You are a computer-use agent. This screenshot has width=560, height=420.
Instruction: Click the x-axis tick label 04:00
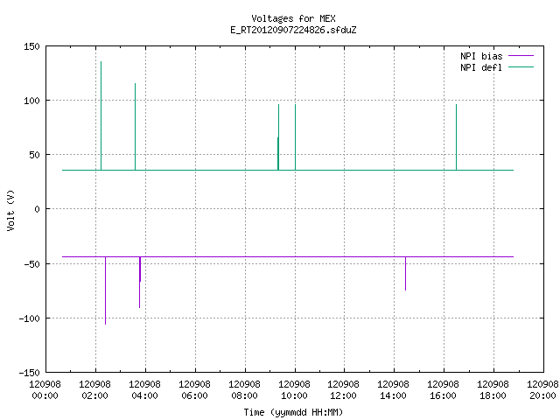click(144, 395)
